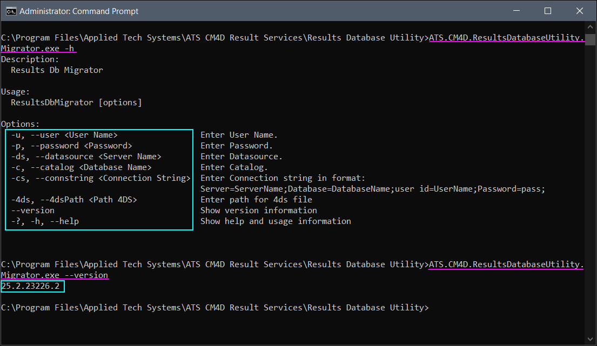Click the underlined 'Migrator.exe -h' command
Screen dimensions: 597x346
pos(38,49)
